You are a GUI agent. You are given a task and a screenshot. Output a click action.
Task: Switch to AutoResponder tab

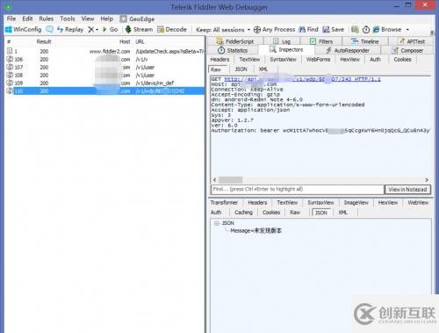tap(348, 50)
